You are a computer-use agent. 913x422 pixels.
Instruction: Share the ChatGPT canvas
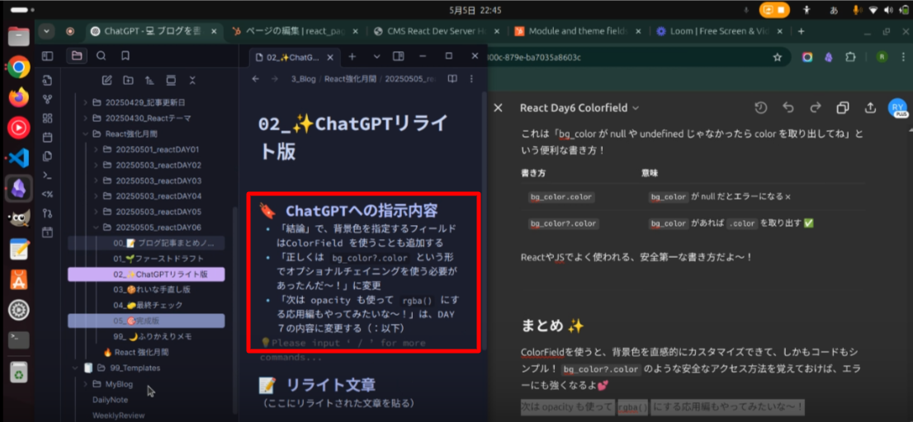[871, 107]
